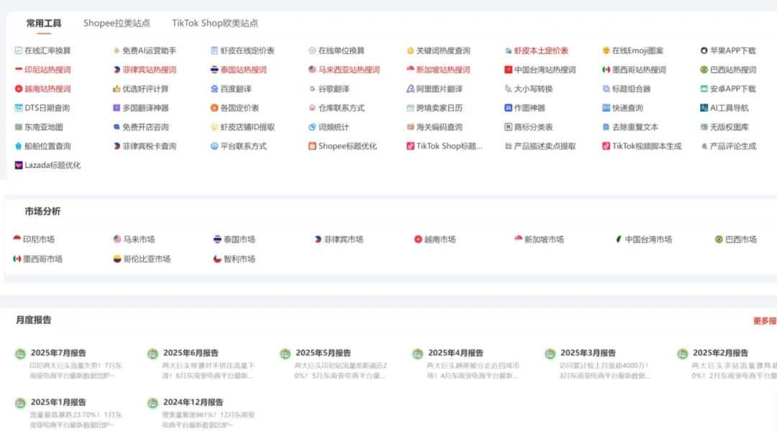777x431 pixels.
Task: Open 产品描述卖点提取 tool
Action: [x=545, y=147]
